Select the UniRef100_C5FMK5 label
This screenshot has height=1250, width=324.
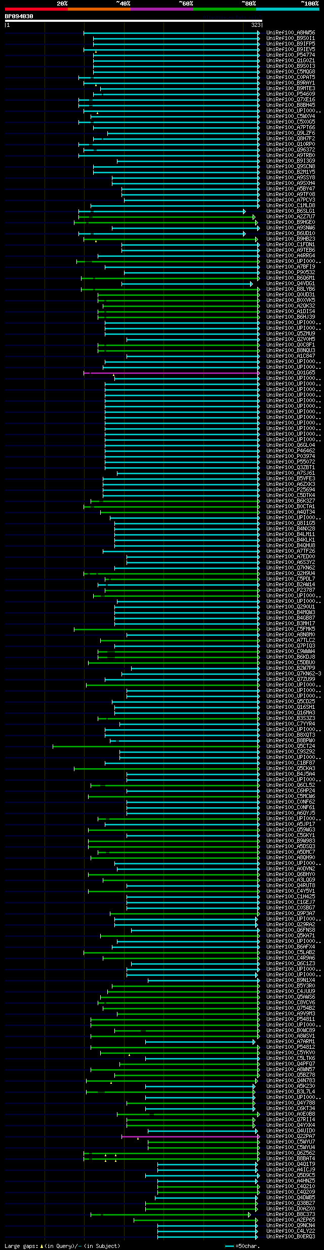coord(291,629)
